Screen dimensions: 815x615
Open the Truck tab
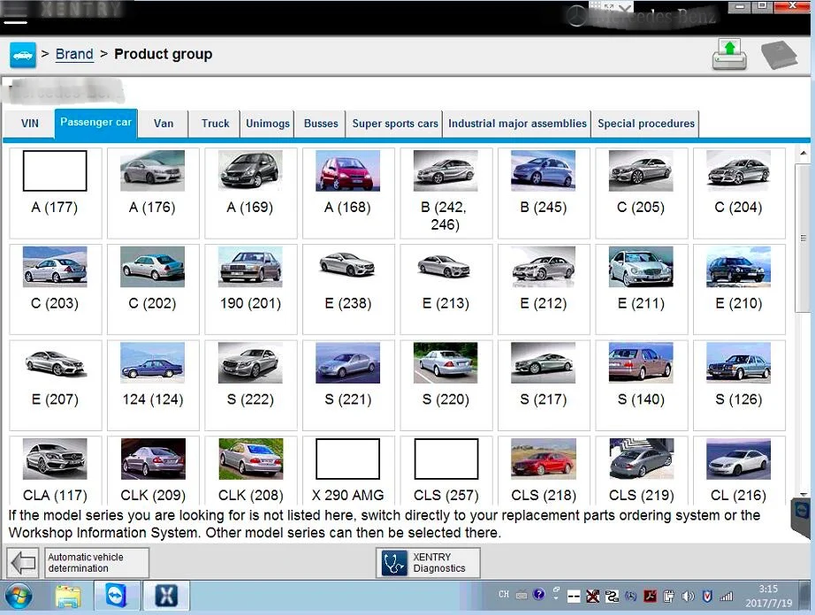point(215,124)
